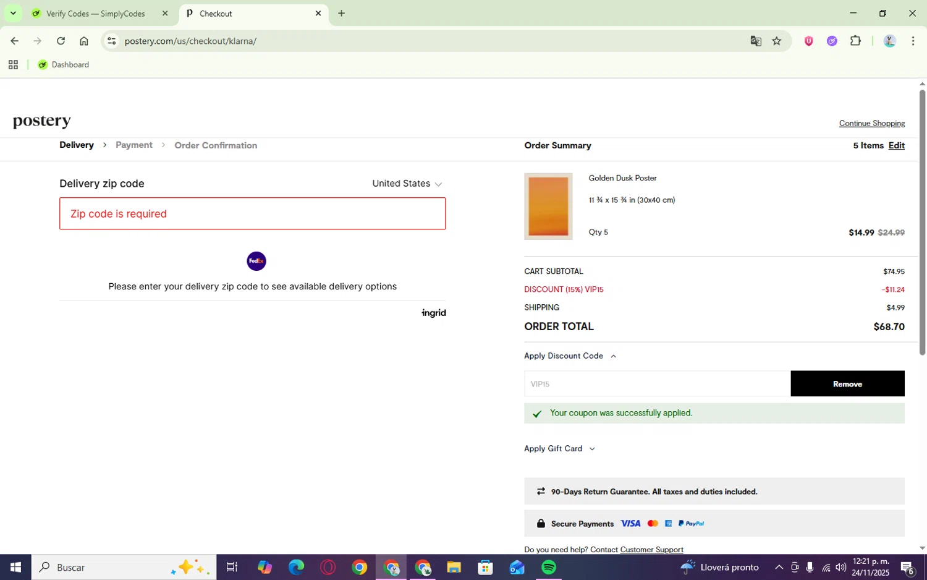Image resolution: width=927 pixels, height=580 pixels.
Task: Remove the applied VIP15 coupon
Action: click(x=847, y=384)
